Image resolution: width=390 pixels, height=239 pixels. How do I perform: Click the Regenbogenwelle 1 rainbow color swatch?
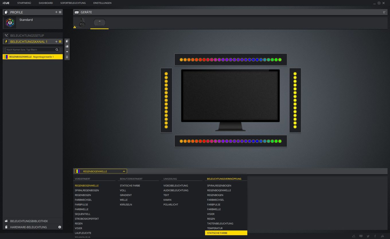click(x=6, y=57)
